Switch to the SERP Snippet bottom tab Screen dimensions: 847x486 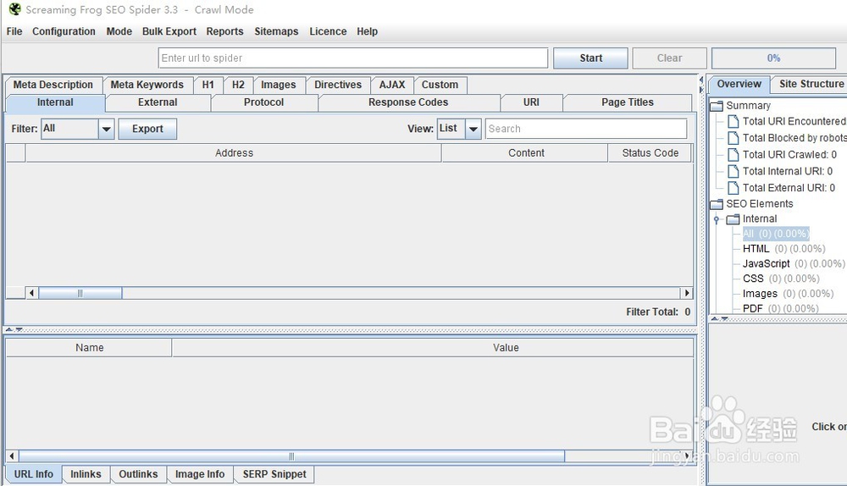274,474
